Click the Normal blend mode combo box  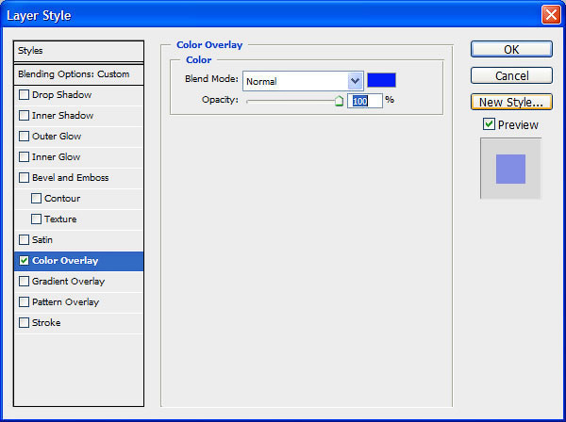[x=303, y=81]
